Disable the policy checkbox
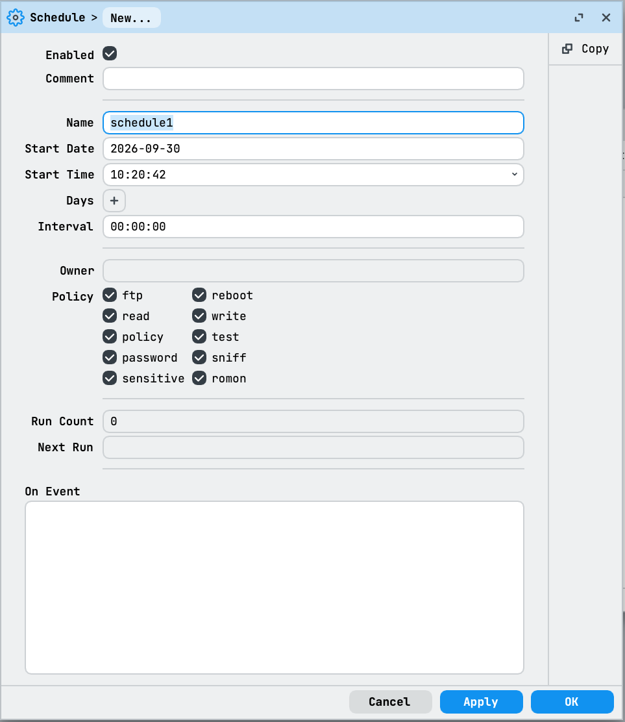This screenshot has height=722, width=625. pos(110,336)
